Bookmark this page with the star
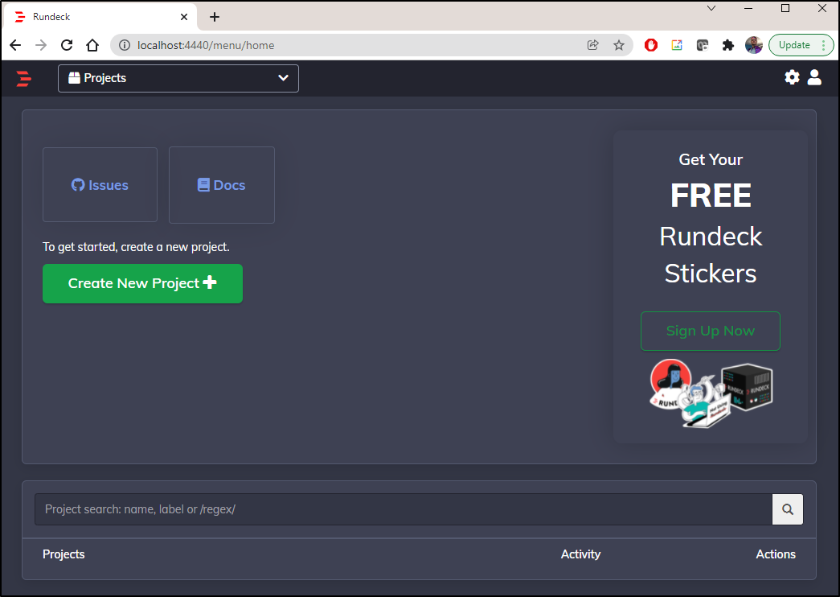The width and height of the screenshot is (840, 597). 619,45
